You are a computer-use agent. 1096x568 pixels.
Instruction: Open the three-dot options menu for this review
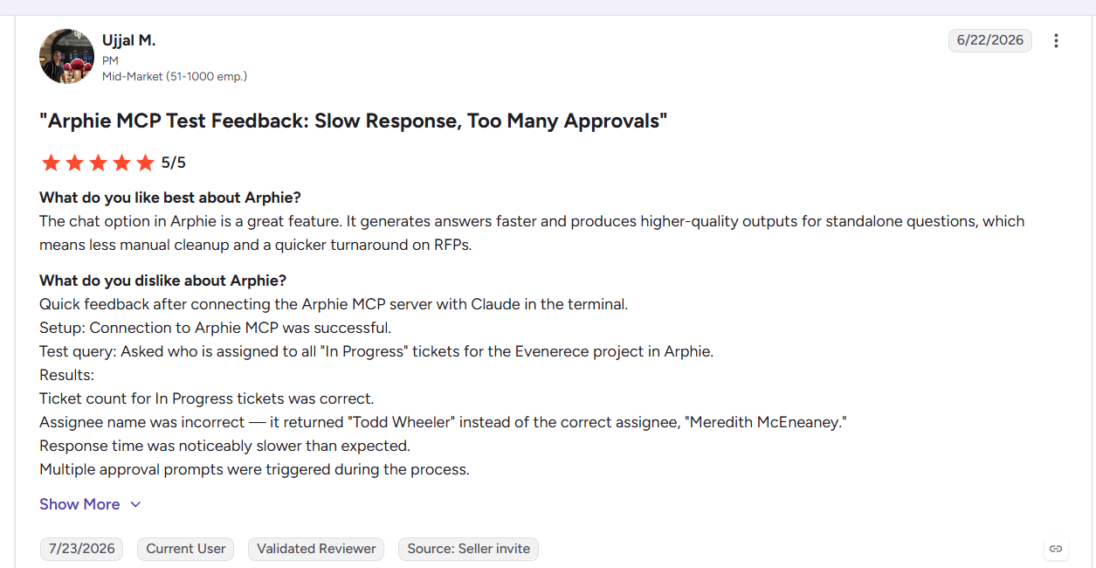click(x=1056, y=41)
